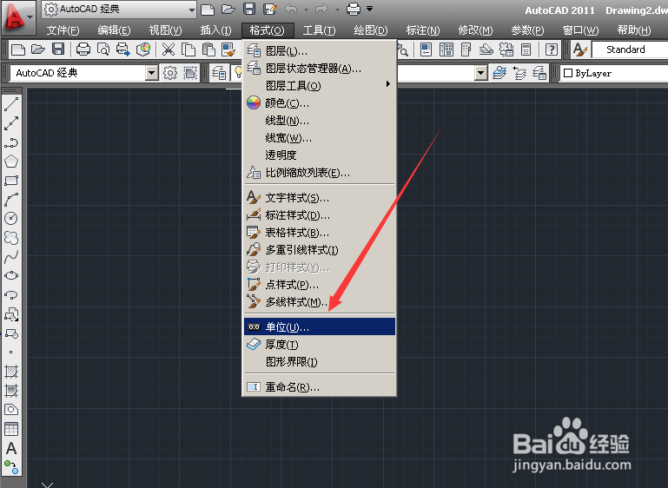668x488 pixels.
Task: Choose 重命名(R)... menu entry
Action: (319, 387)
